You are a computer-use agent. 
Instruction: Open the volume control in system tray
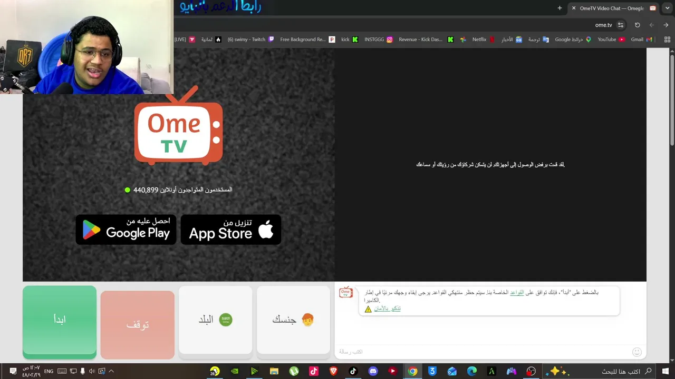pos(92,371)
